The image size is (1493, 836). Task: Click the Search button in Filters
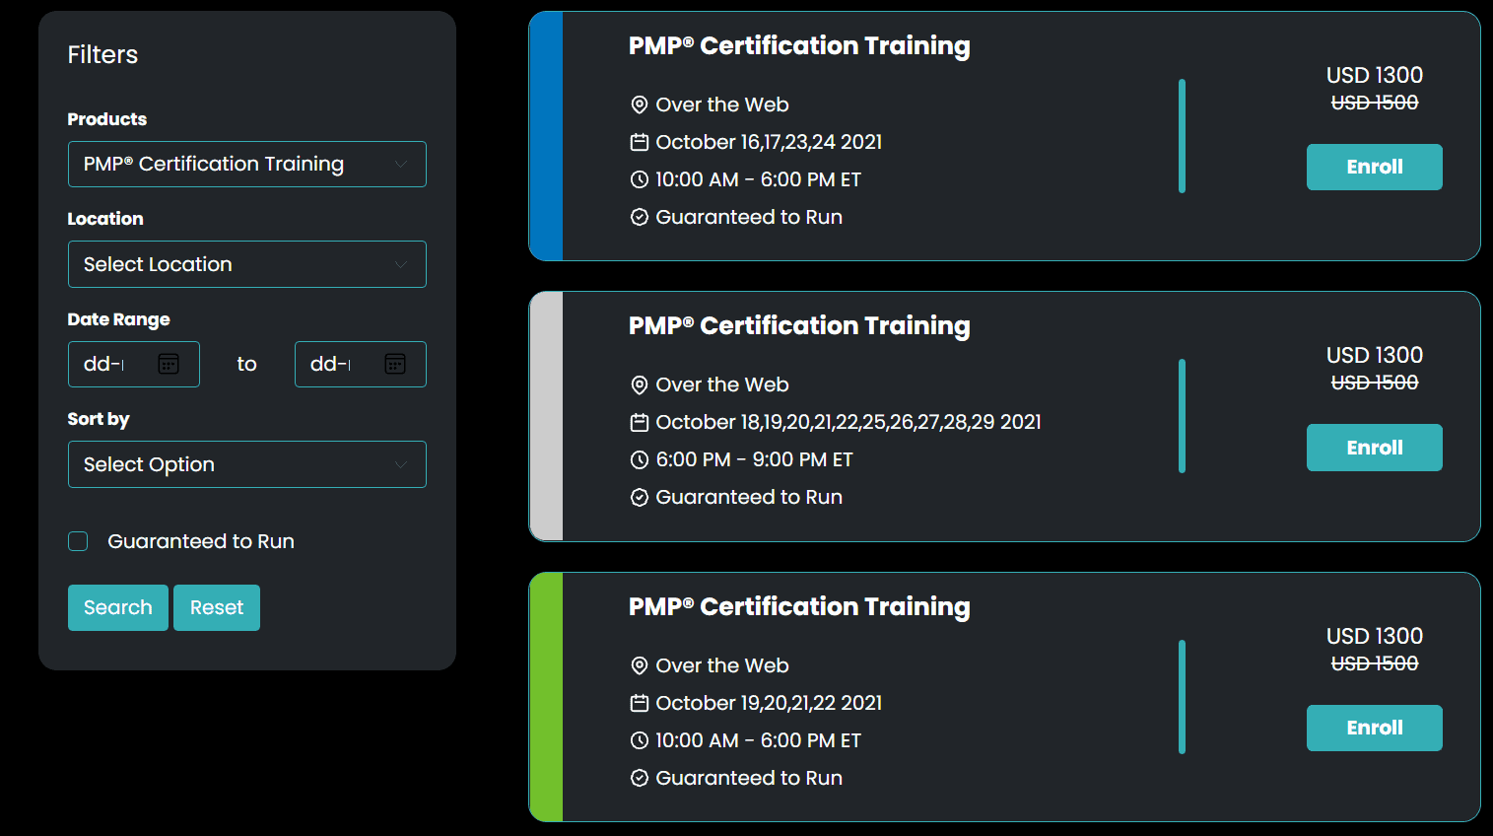[118, 607]
